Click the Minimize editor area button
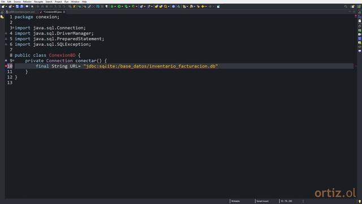362x204 pixels. (350, 12)
